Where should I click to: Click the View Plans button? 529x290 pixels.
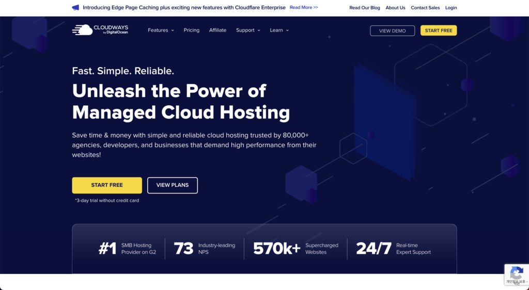[x=173, y=185]
